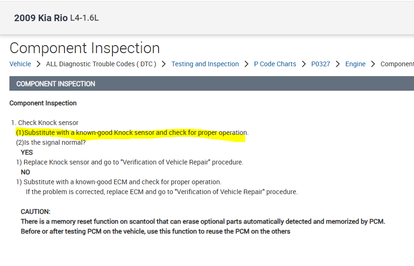Click chevron following ALL Diagnostic Trouble Codes

coord(164,64)
